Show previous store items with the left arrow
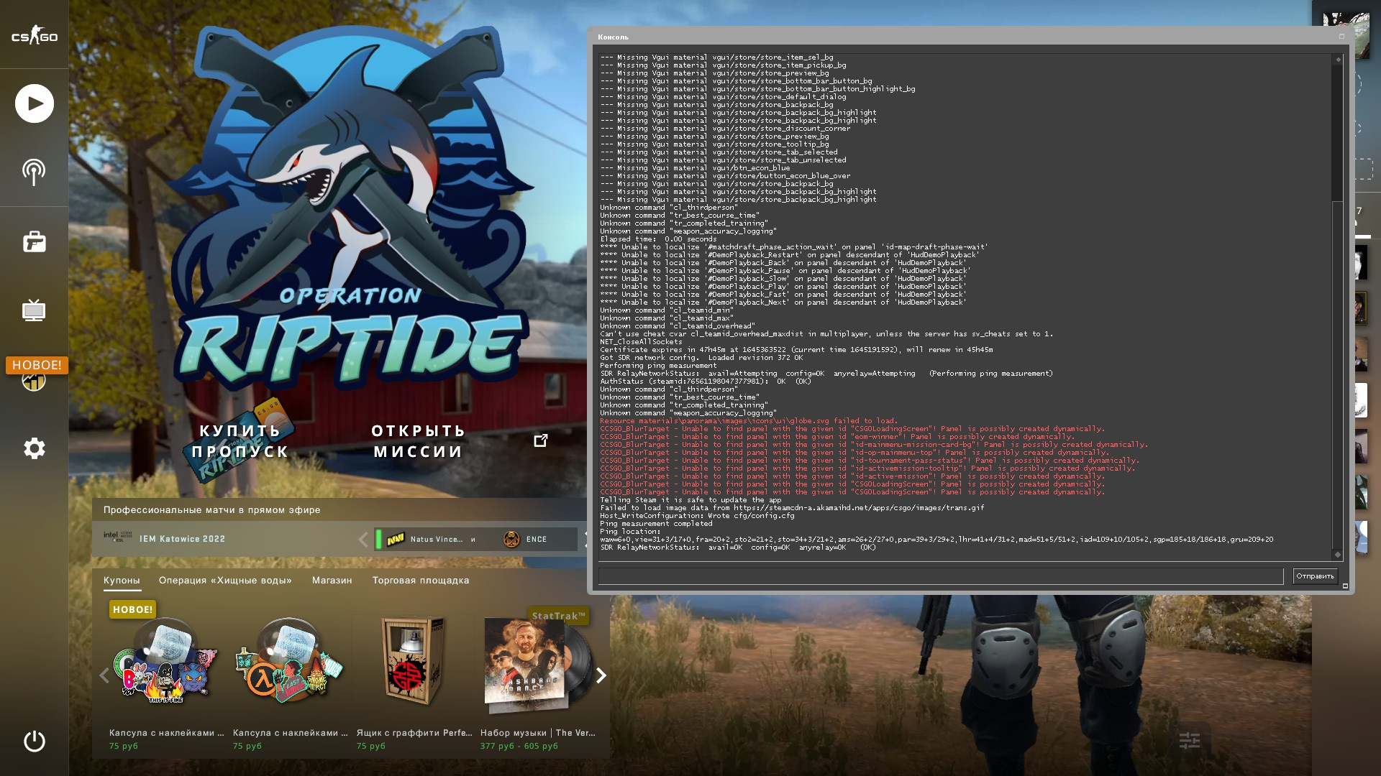 pyautogui.click(x=104, y=675)
